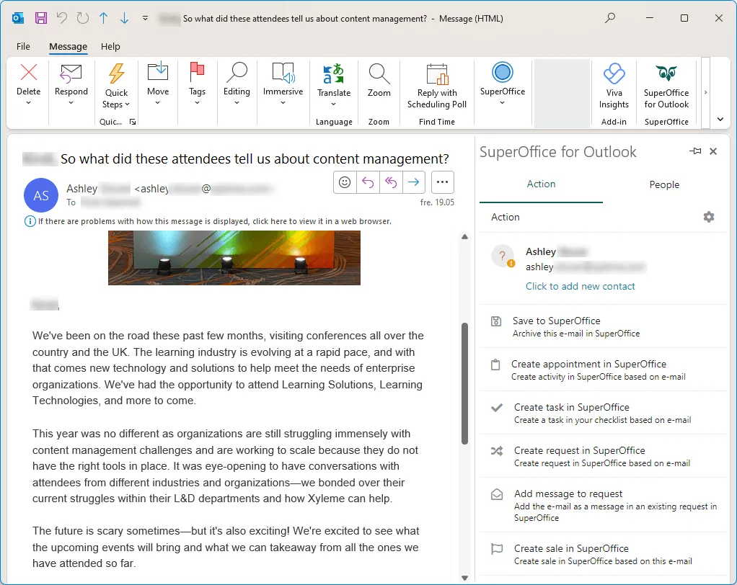
Task: Open Viva Insights add-in
Action: [614, 75]
